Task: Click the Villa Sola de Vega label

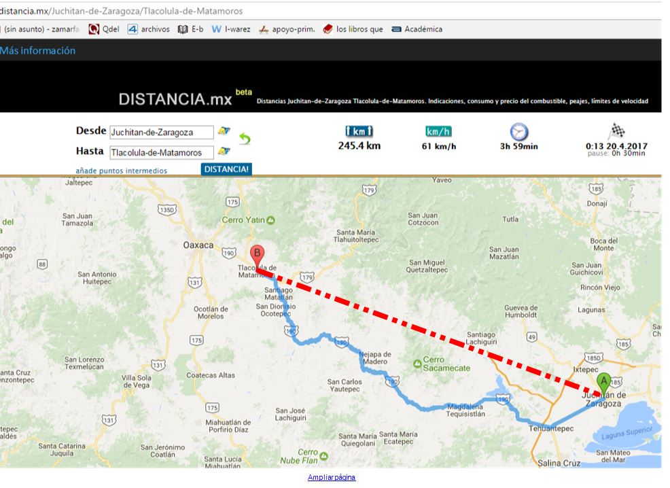Action: [137, 381]
